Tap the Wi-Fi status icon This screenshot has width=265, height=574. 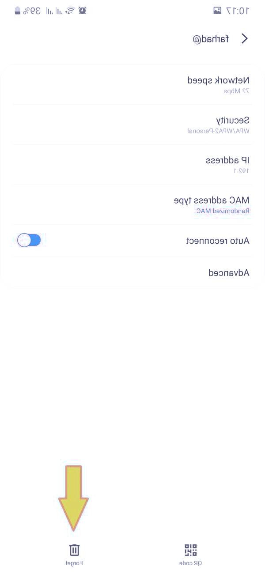pyautogui.click(x=70, y=11)
